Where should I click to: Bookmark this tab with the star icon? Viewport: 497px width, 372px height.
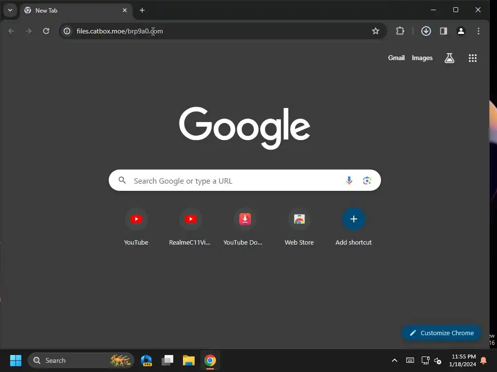click(x=376, y=31)
